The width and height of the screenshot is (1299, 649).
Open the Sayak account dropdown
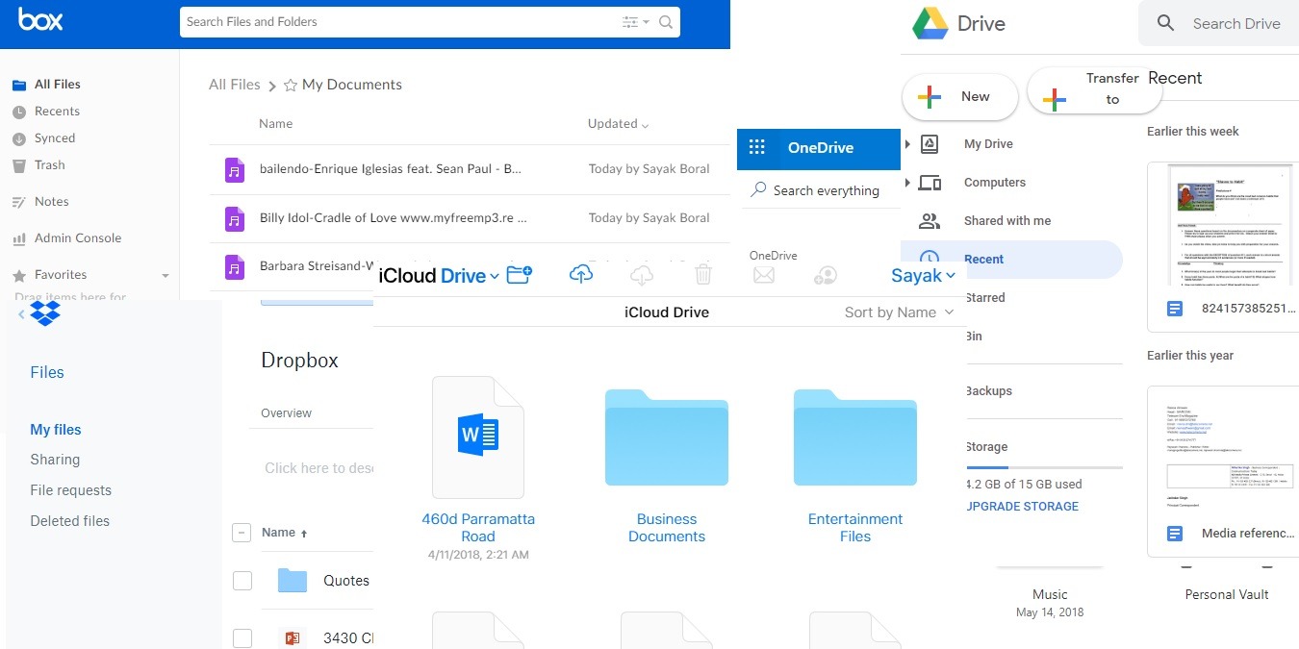[x=921, y=274]
